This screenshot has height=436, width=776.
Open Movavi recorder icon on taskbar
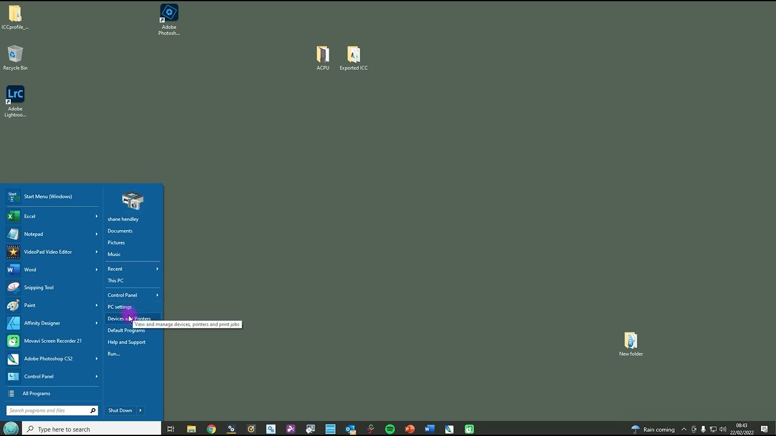click(469, 429)
